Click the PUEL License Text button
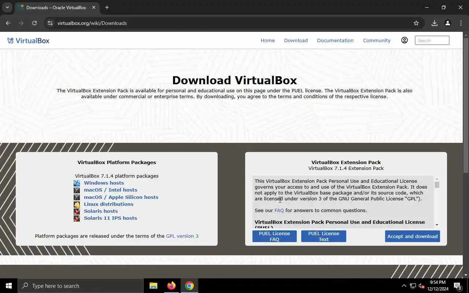 coord(324,236)
